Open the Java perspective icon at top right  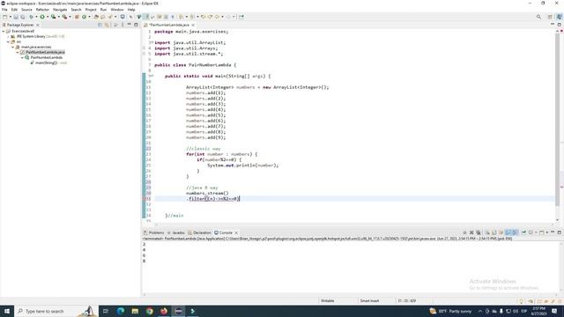[x=560, y=17]
